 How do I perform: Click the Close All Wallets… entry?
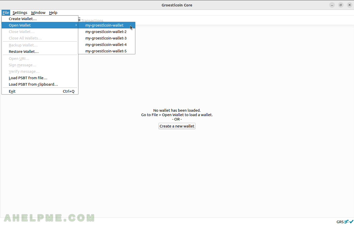point(40,38)
